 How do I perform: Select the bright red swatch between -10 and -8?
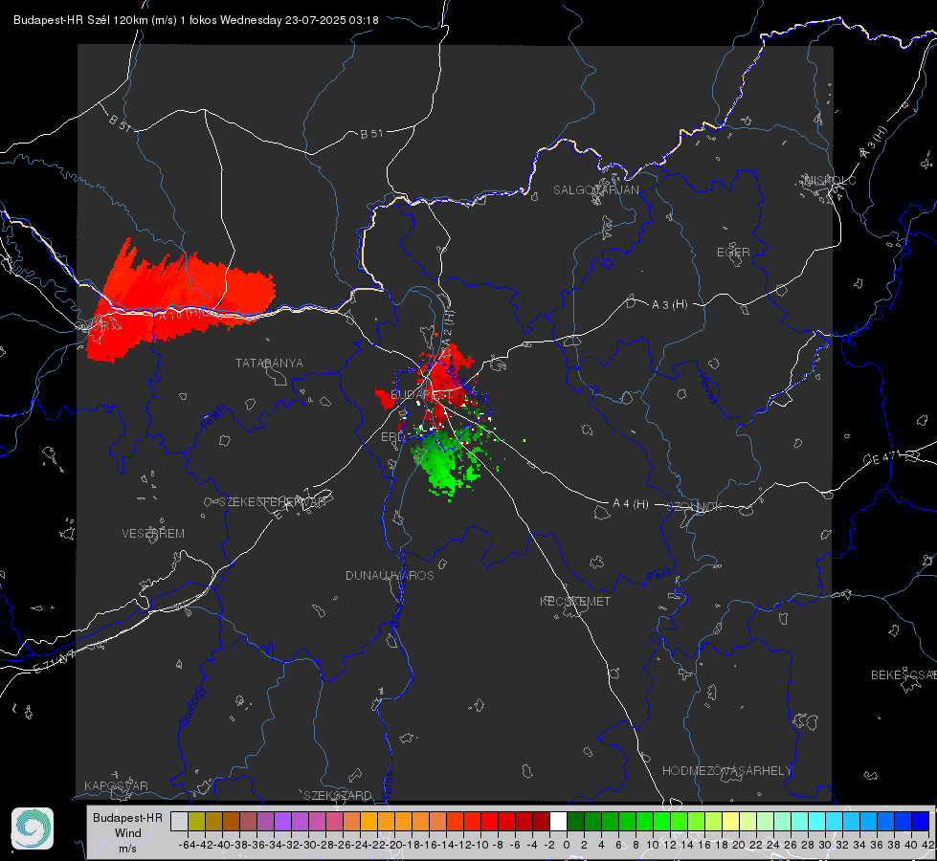489,822
